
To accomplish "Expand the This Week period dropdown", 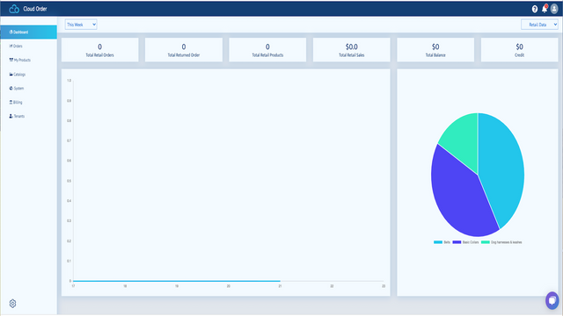I will click(81, 25).
